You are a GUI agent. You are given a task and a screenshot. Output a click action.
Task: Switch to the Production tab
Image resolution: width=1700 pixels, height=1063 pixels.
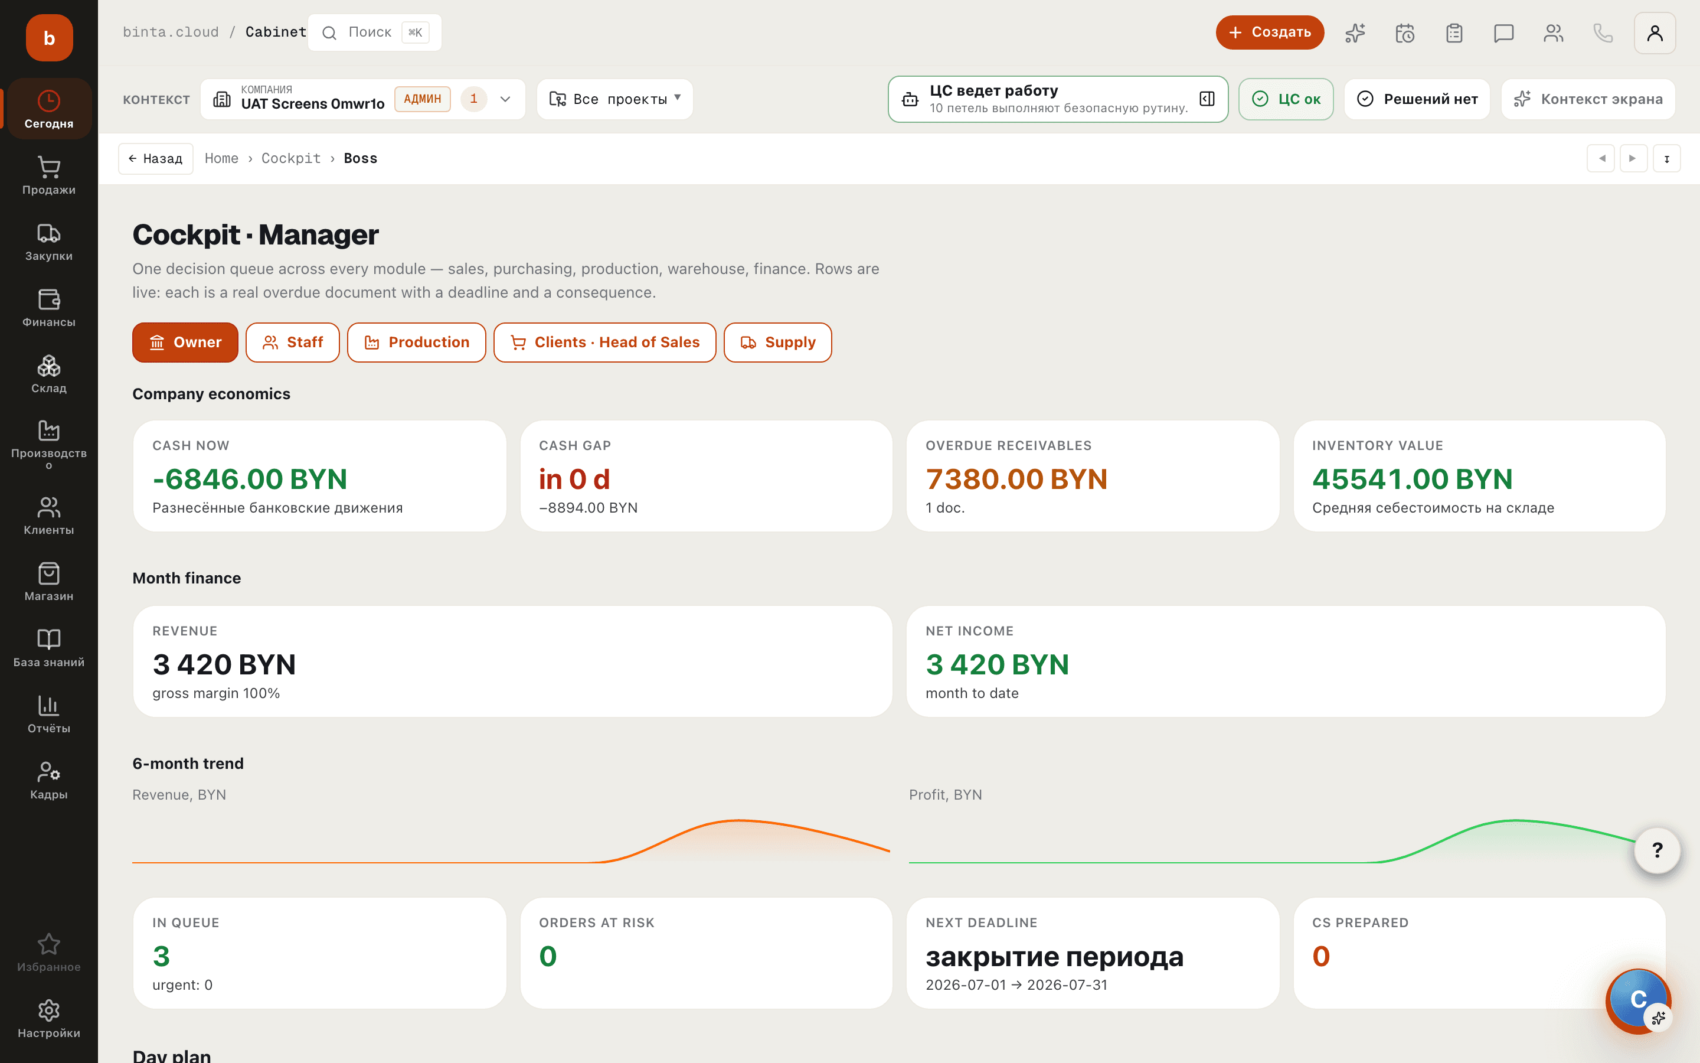coord(417,343)
